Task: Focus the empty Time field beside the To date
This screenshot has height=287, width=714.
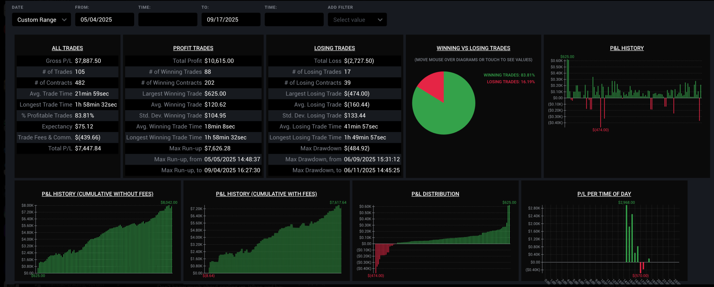Action: [294, 20]
